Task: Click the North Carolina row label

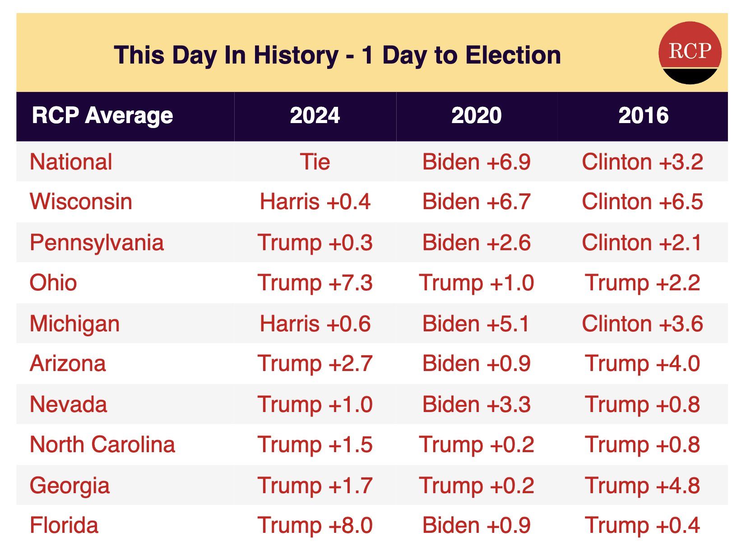Action: pos(102,444)
